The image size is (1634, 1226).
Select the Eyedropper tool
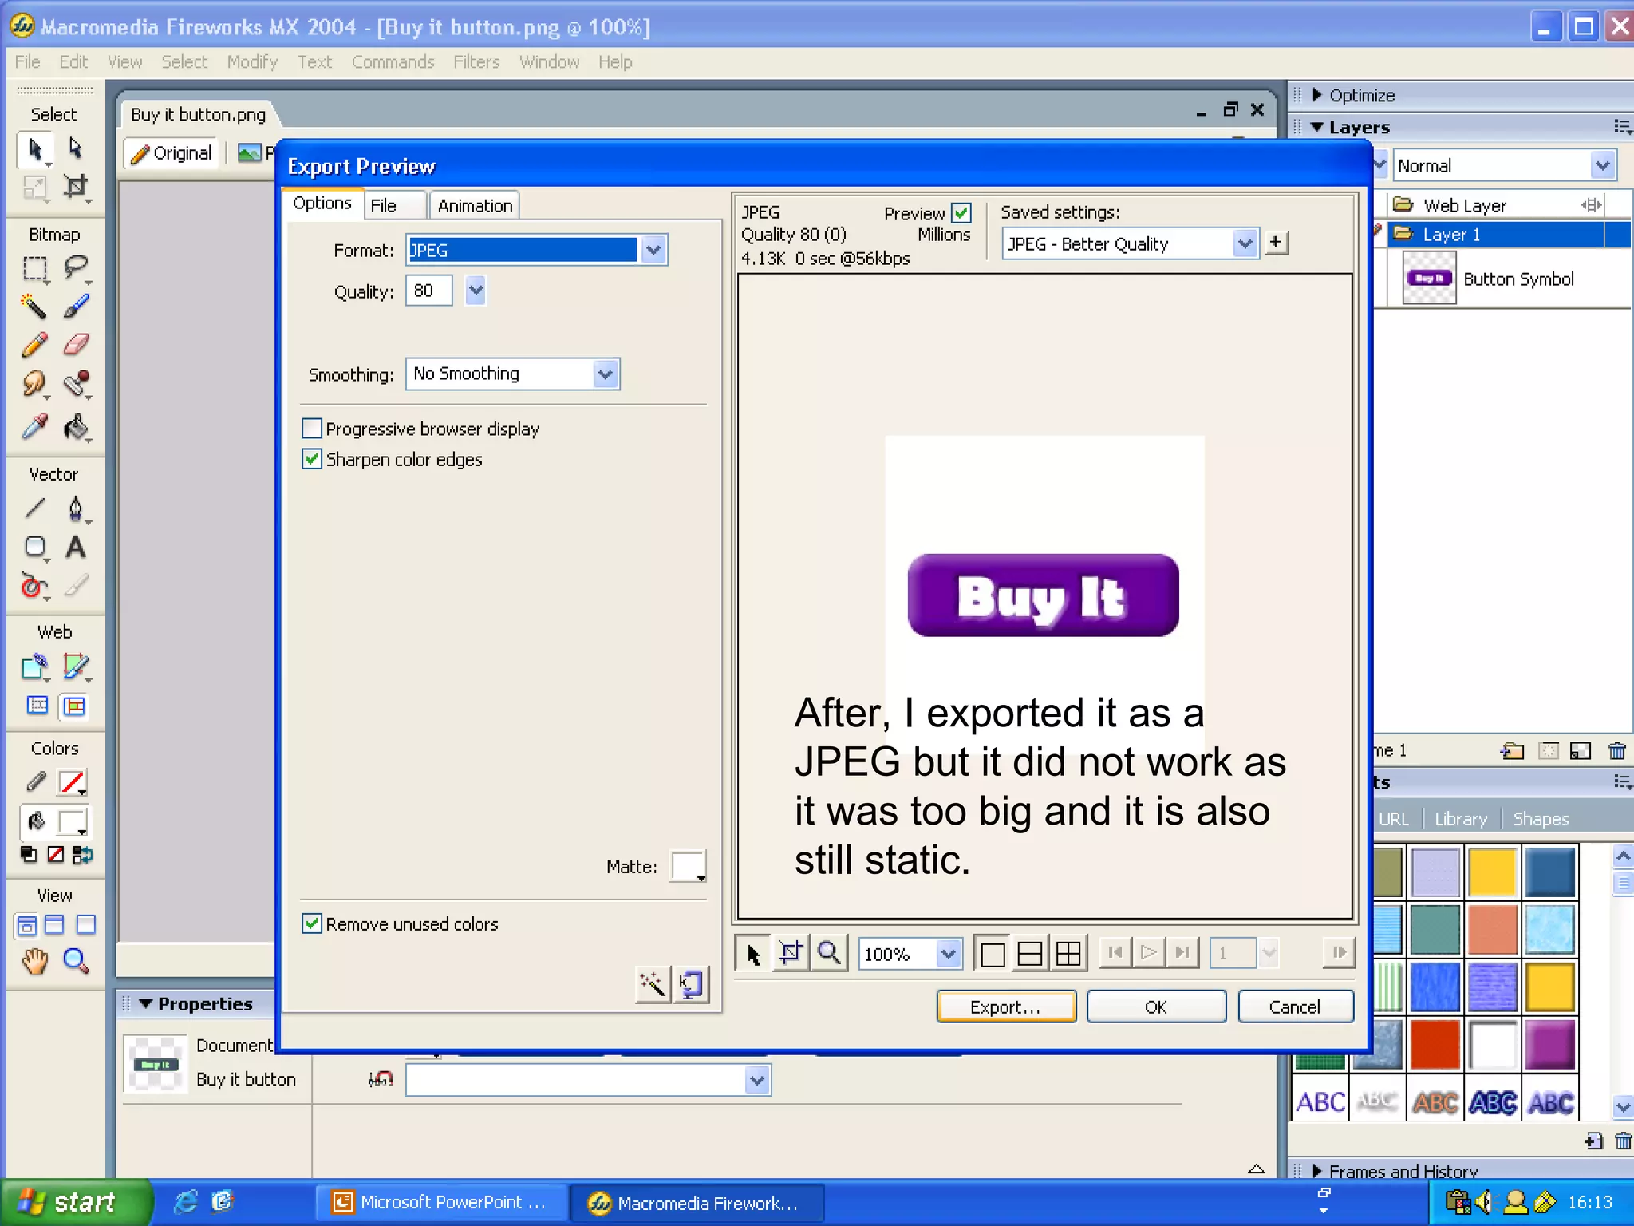point(34,427)
